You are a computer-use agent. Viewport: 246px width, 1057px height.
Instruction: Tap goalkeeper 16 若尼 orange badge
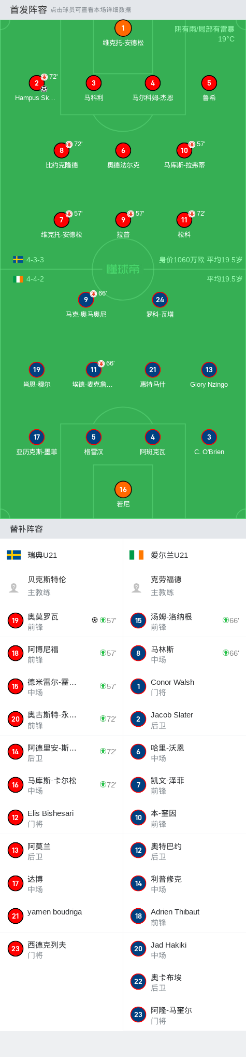(x=123, y=489)
